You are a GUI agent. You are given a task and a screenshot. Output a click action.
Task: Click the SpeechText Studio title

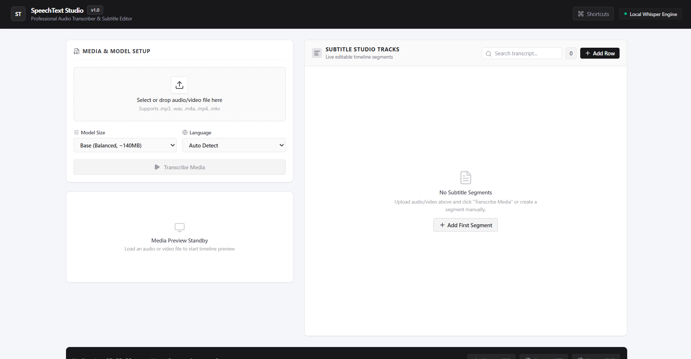click(57, 11)
